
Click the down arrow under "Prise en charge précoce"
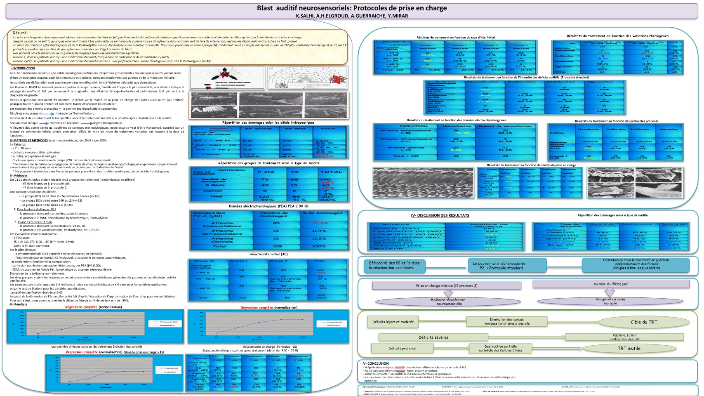click(x=448, y=293)
